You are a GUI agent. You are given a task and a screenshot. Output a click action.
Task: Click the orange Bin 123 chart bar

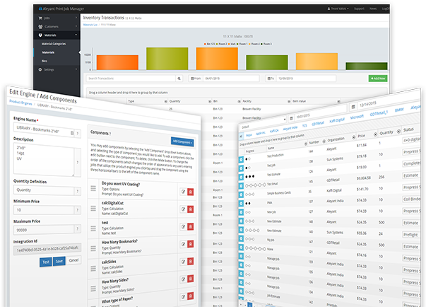117,62
